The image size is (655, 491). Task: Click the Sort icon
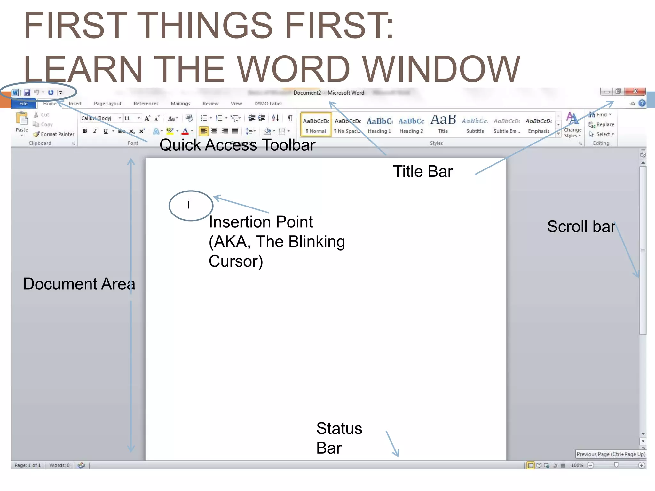(275, 118)
